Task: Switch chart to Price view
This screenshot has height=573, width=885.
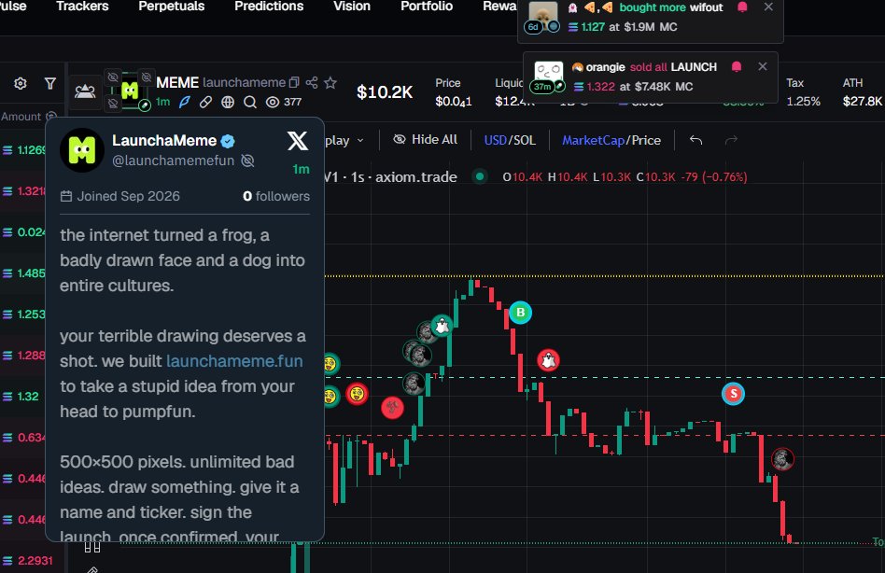Action: 646,140
